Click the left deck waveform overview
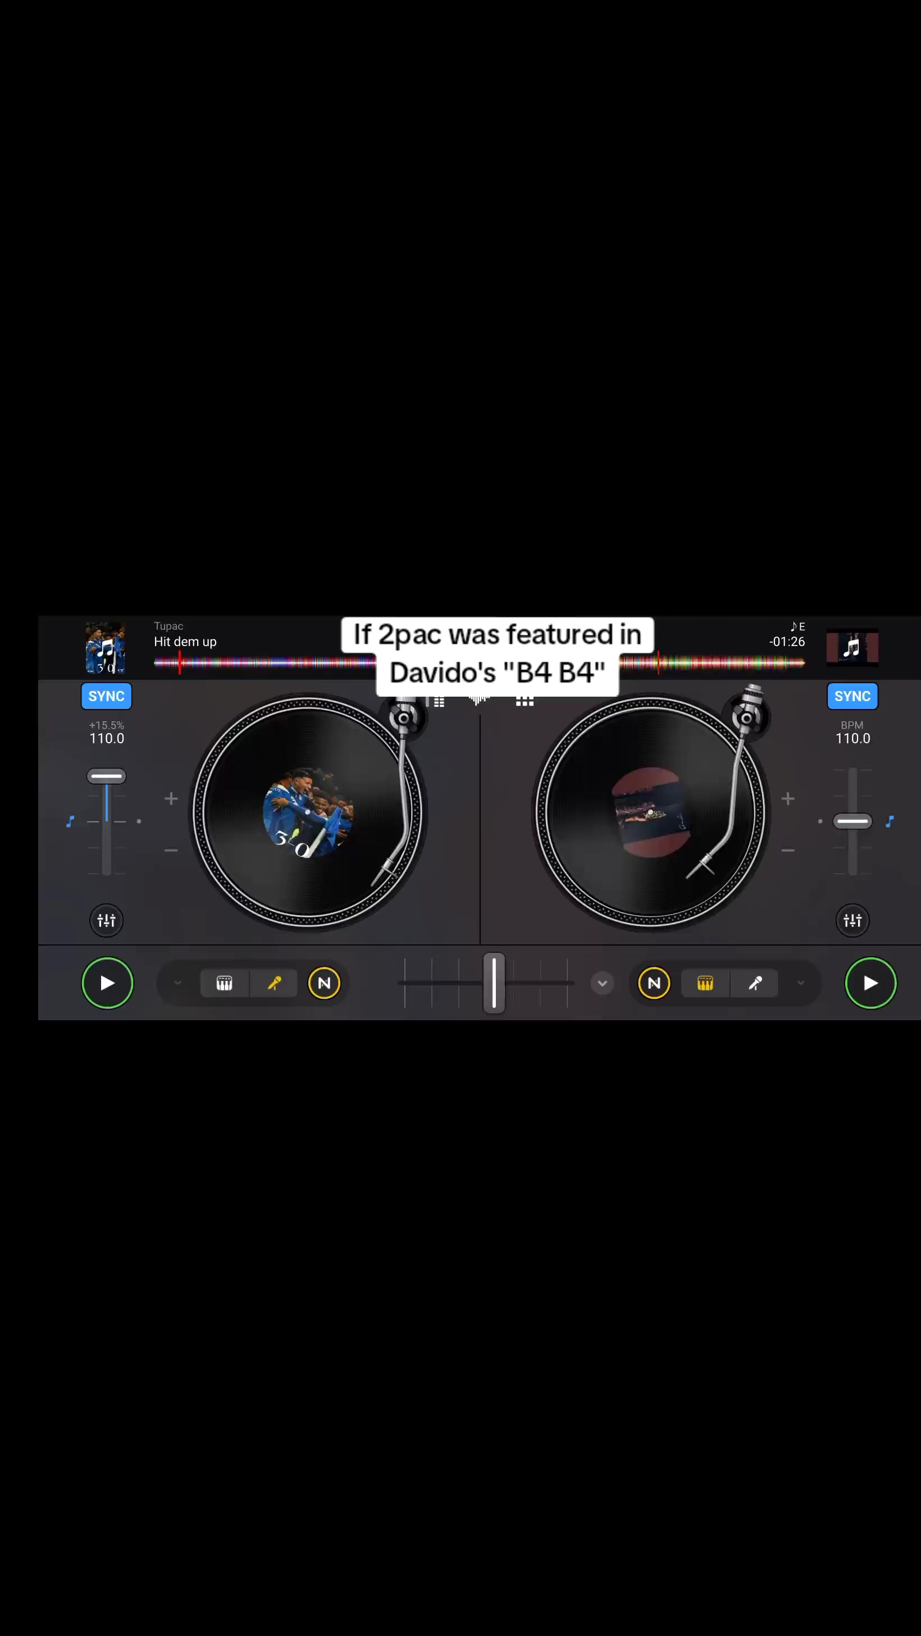This screenshot has width=921, height=1636. (265, 662)
